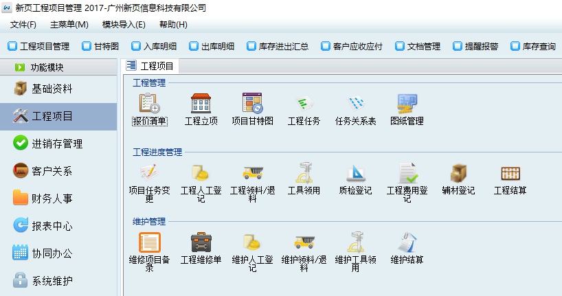Open the 任务关系表 icon

click(356, 103)
